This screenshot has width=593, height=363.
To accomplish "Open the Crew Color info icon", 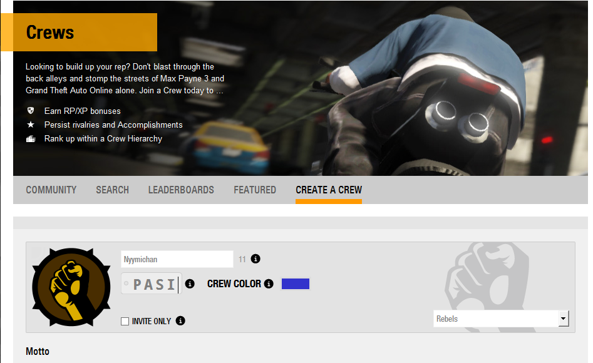I will pos(269,284).
